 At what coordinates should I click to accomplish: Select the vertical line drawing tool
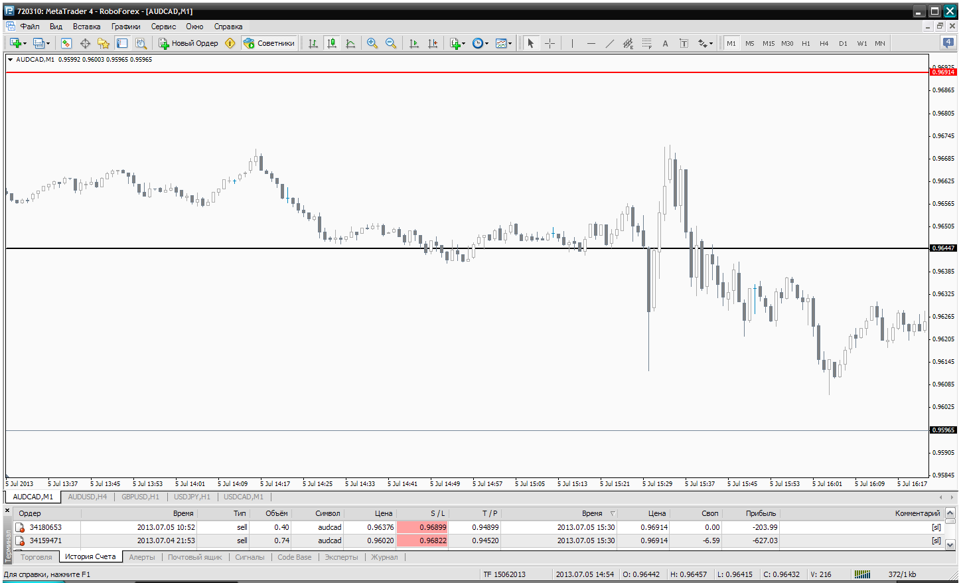[572, 43]
